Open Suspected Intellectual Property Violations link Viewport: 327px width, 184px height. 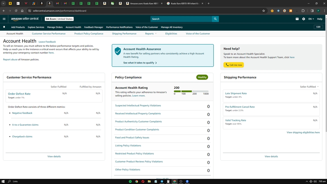pyautogui.click(x=138, y=105)
